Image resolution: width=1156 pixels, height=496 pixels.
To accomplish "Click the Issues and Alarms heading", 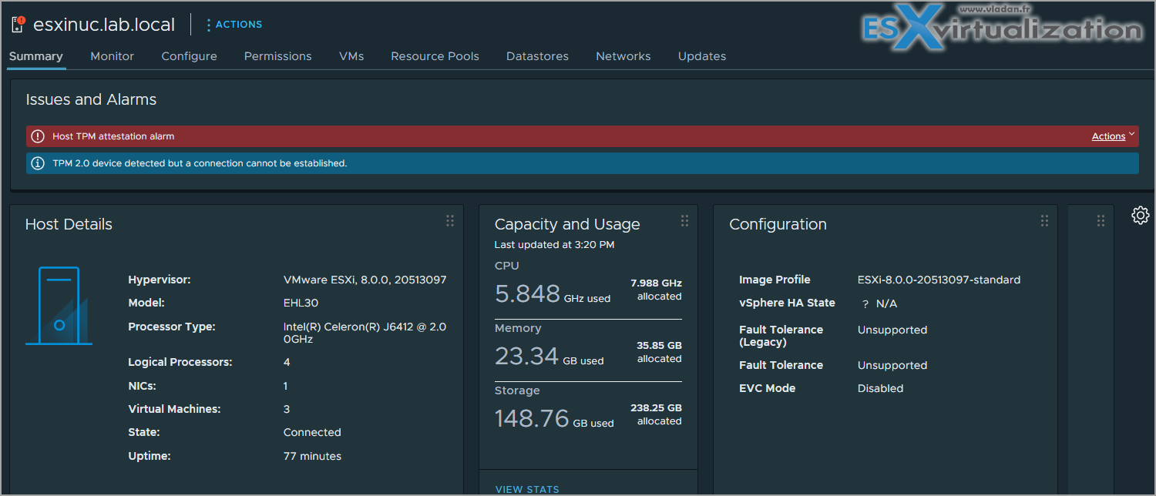I will point(91,99).
